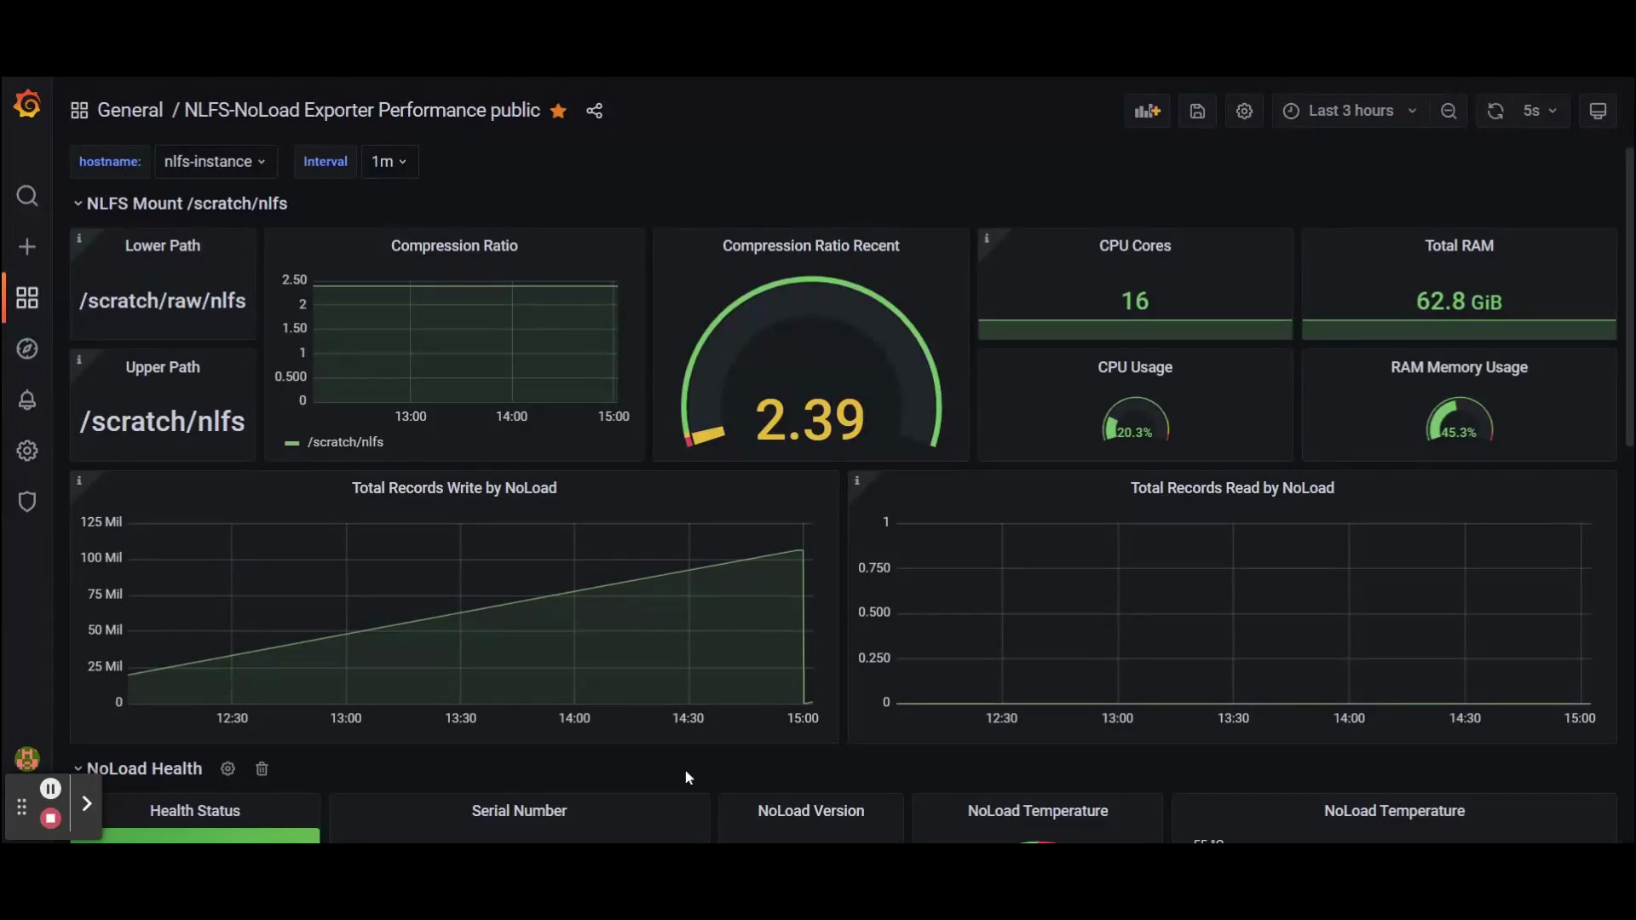Open the Configuration gear in sidebar
The height and width of the screenshot is (920, 1636).
pos(27,451)
